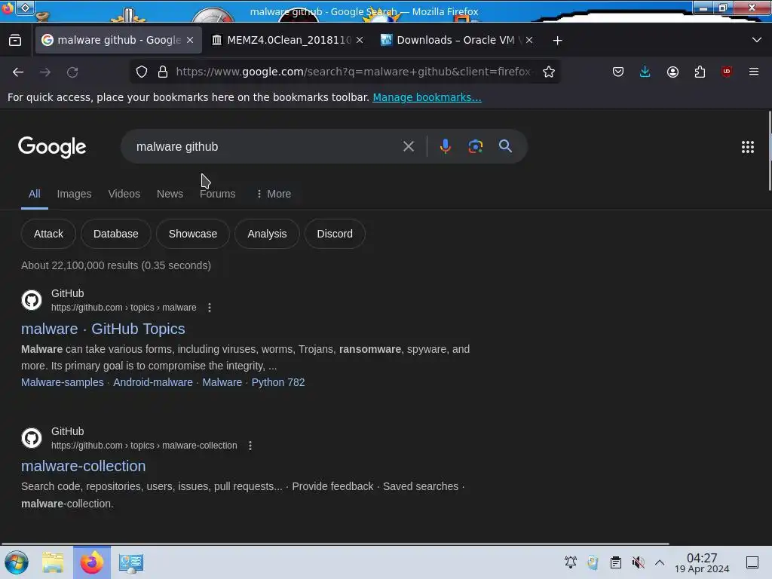772x579 pixels.
Task: Clear the search box with X
Action: [408, 146]
